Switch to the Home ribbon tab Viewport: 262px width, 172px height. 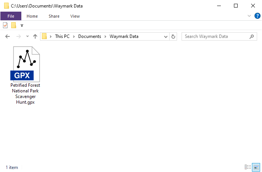coord(32,16)
